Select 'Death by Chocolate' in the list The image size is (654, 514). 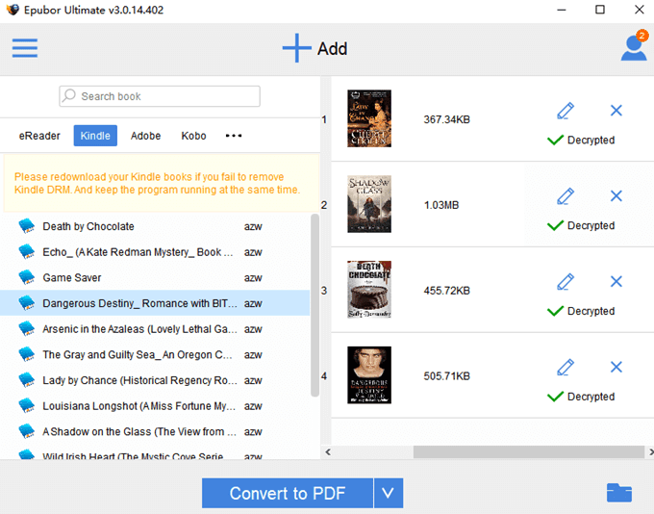(155, 226)
